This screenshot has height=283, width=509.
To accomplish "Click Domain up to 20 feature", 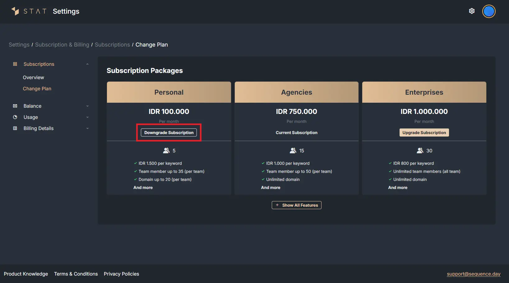I will click(x=165, y=179).
